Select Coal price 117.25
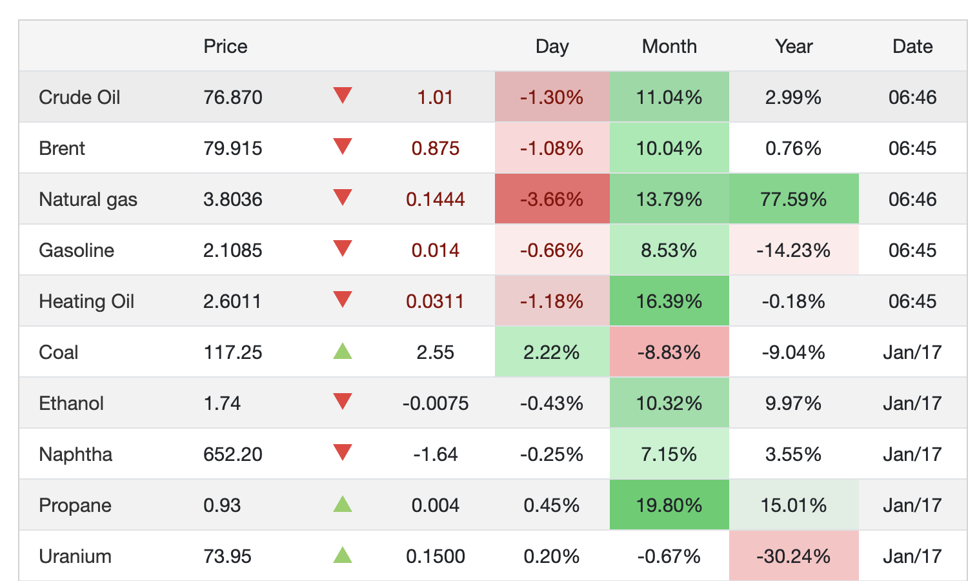The width and height of the screenshot is (977, 581). 233,352
